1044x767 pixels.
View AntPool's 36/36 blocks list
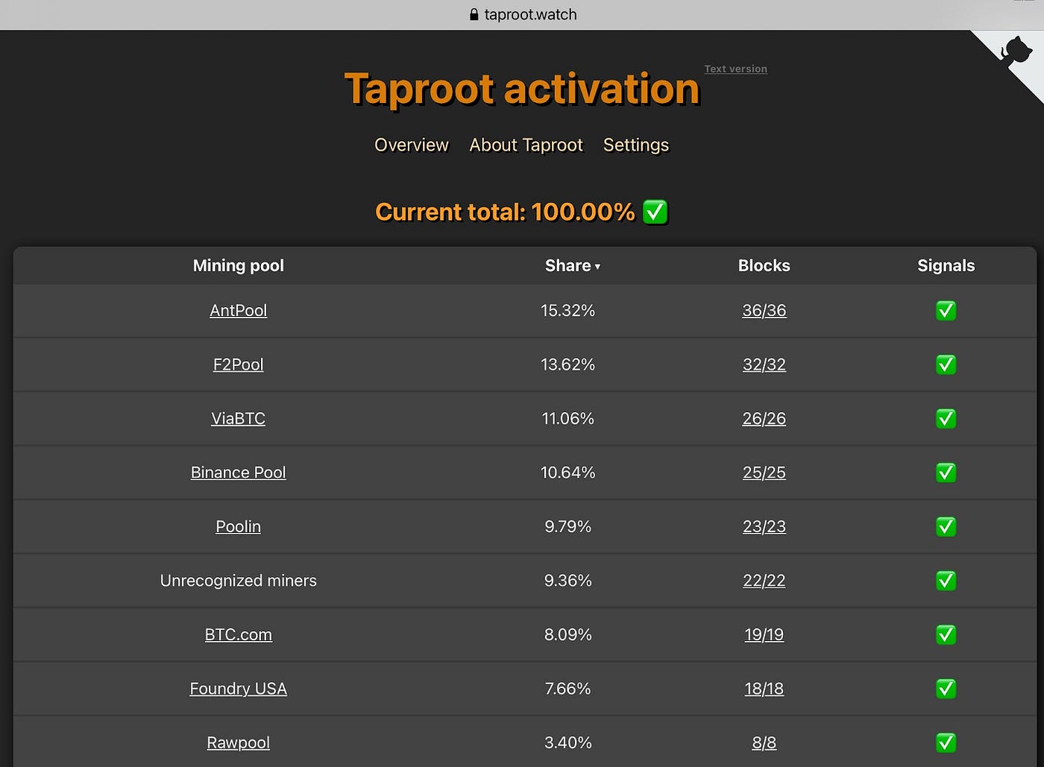tap(764, 311)
